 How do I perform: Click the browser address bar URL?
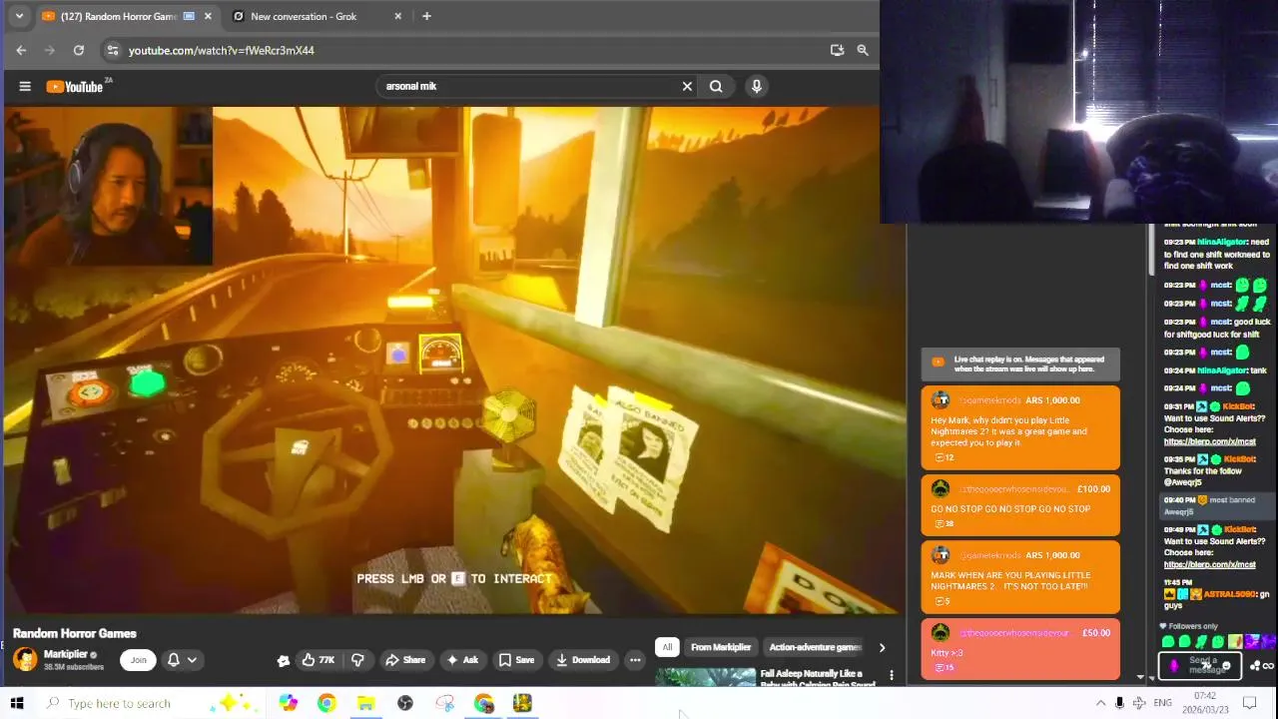click(222, 50)
